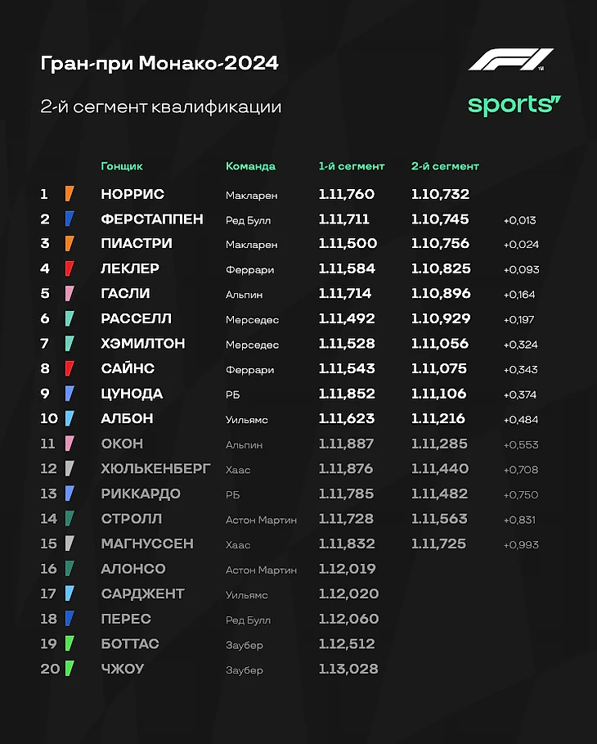
Task: Click the red Ferrari marker beside Леклер
Action: (x=70, y=268)
